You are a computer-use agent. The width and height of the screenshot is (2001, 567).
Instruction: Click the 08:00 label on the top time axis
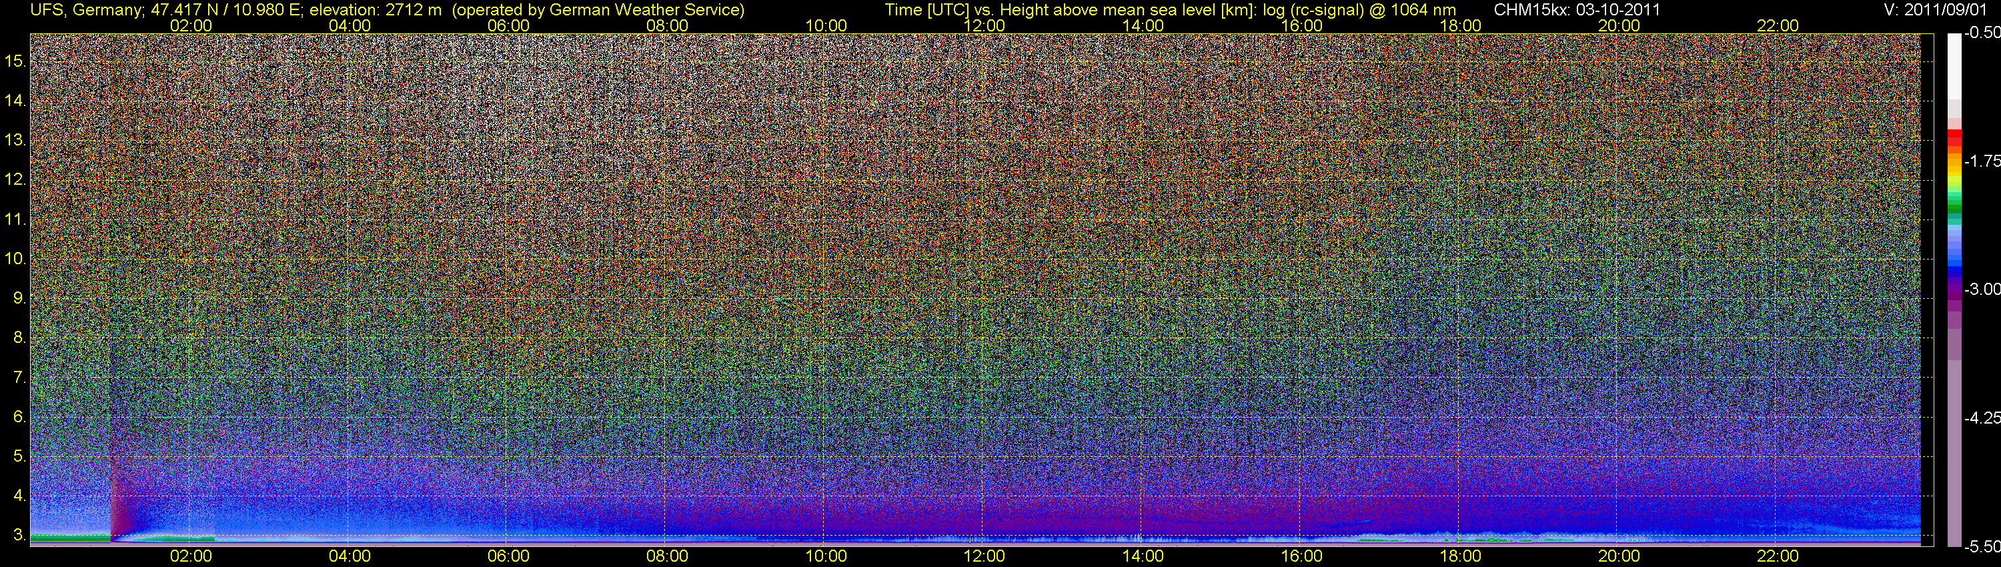[x=667, y=25]
